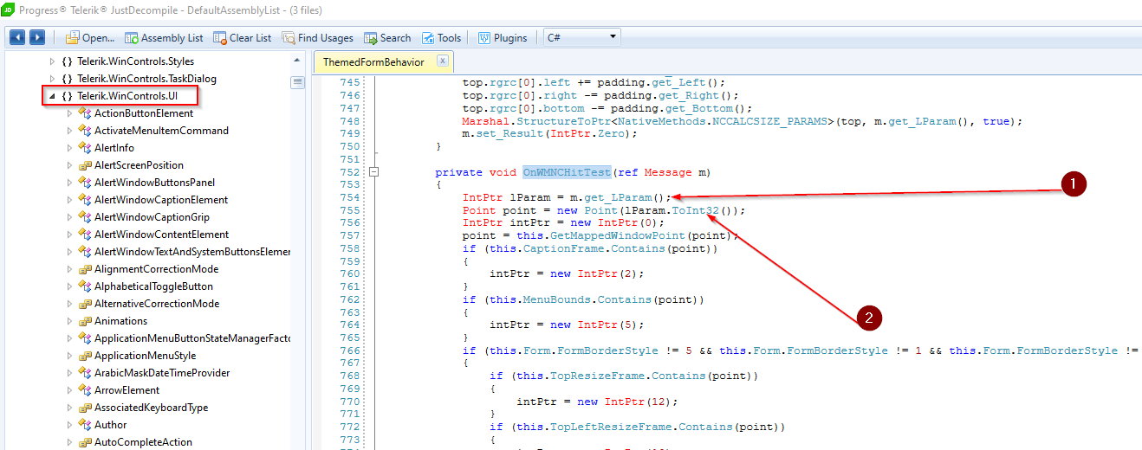Close the ThemedFormBehavior tab
Image resolution: width=1142 pixels, height=450 pixels.
tap(442, 61)
